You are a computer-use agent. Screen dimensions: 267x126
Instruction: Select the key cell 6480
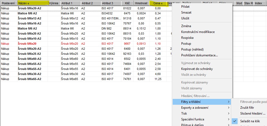point(127,49)
